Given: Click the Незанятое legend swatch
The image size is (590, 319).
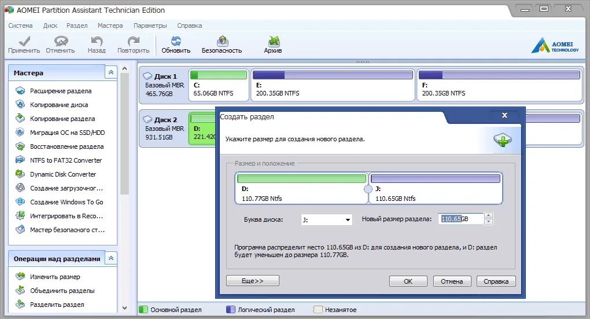Looking at the screenshot, I should [x=318, y=310].
